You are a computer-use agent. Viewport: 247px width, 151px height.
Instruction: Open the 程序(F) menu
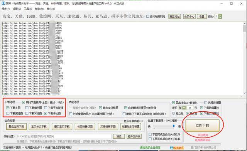tap(6, 9)
